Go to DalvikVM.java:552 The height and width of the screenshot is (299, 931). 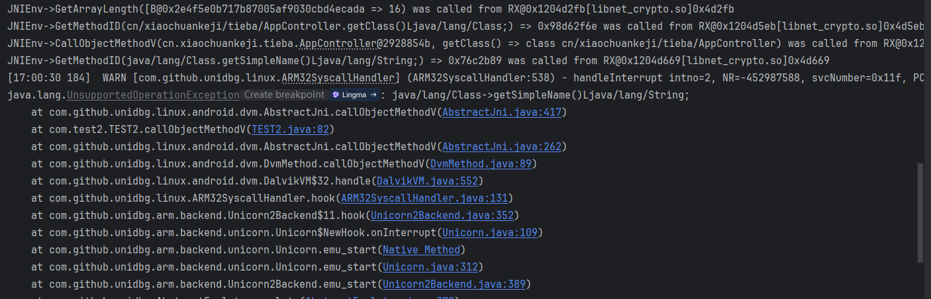pos(426,181)
